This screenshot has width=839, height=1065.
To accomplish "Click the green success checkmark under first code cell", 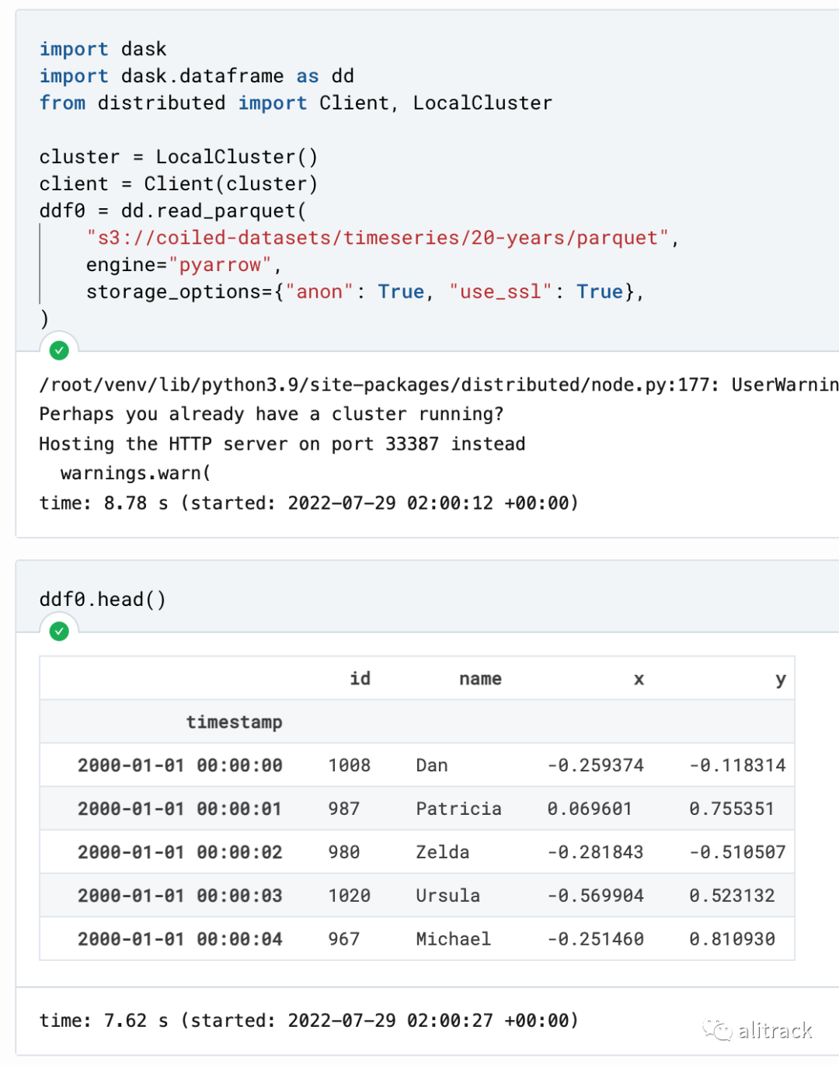I will tap(59, 350).
